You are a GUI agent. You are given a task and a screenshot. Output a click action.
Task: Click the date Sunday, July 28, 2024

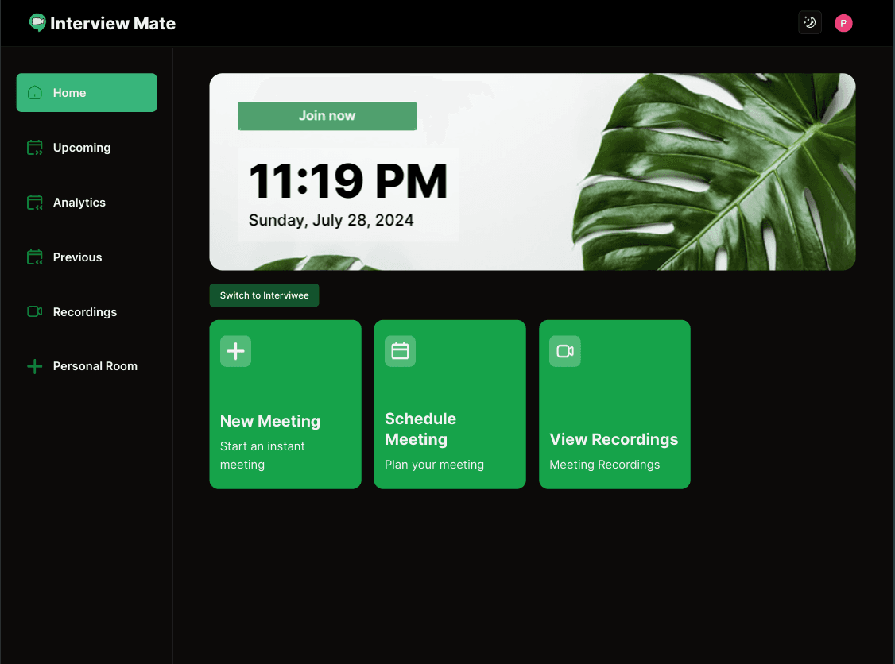point(331,220)
